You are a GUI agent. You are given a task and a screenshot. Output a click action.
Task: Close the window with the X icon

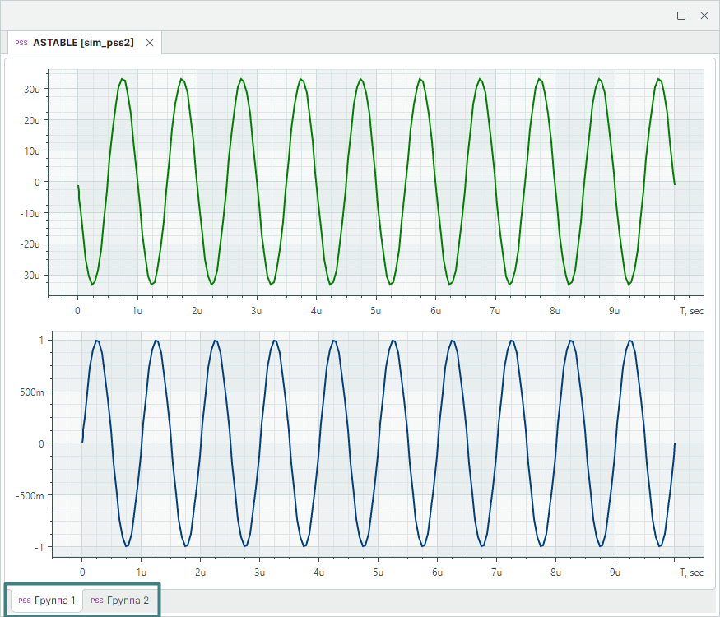[704, 16]
